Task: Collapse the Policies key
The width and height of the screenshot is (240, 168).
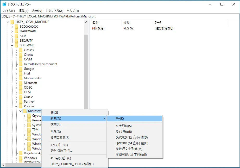Action: 16,106
